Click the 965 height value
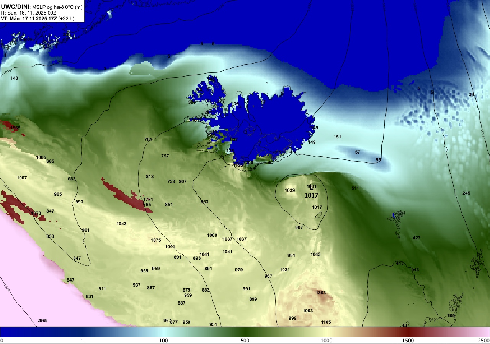The height and width of the screenshot is (344, 490). (x=58, y=195)
